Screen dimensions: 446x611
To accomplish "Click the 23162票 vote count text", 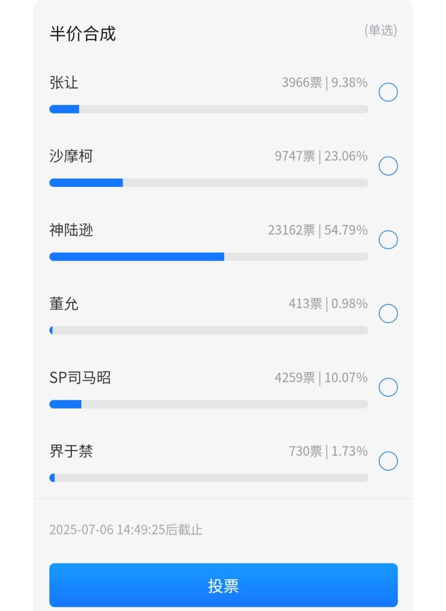I will (x=292, y=230).
